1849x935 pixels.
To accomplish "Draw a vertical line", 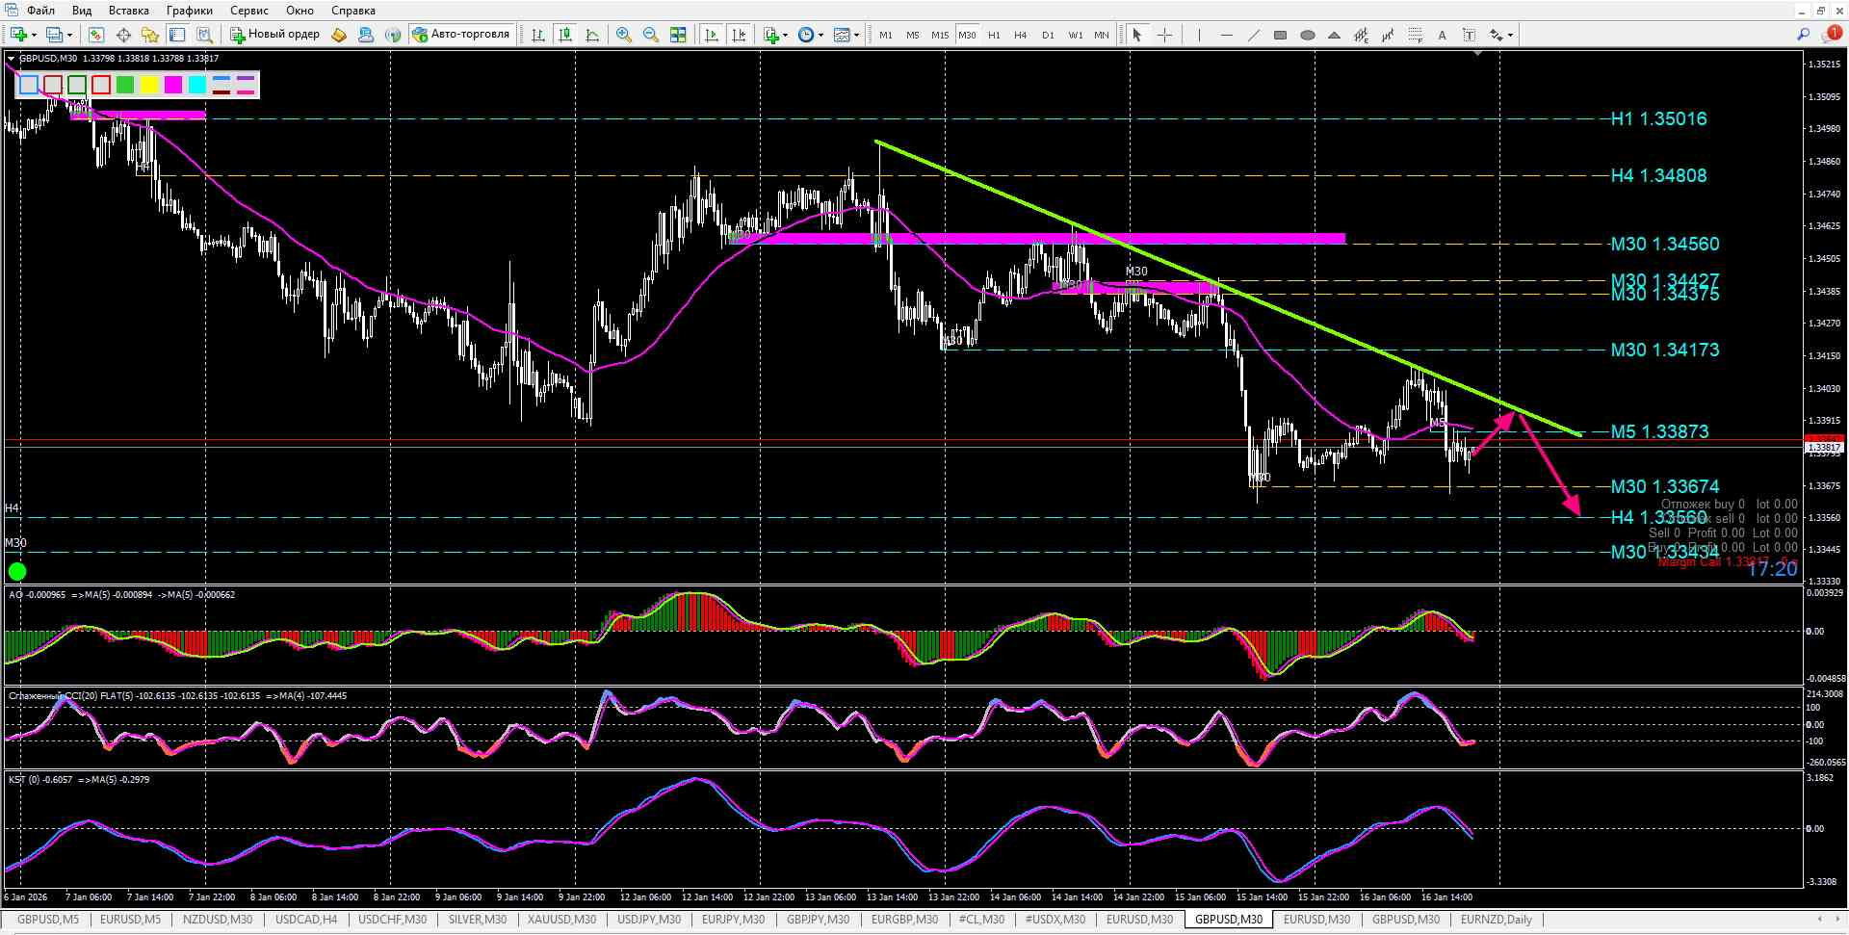I will click(1199, 35).
